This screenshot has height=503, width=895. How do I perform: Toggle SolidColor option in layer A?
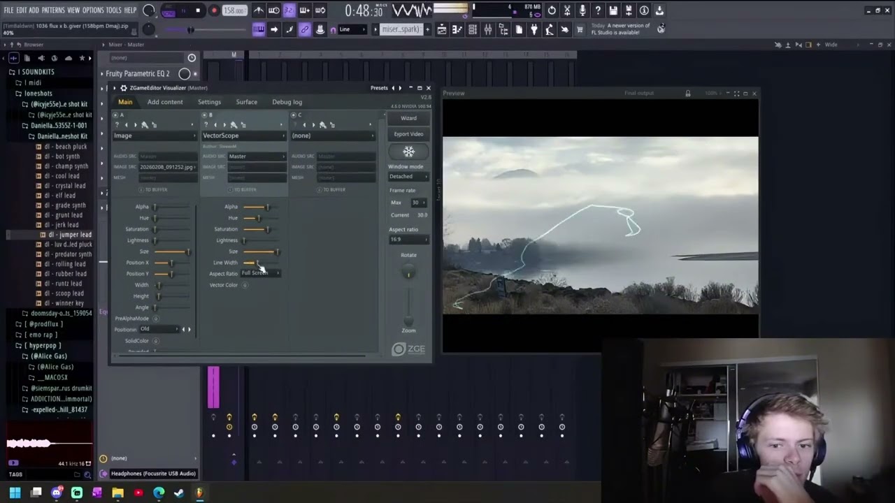click(x=155, y=341)
